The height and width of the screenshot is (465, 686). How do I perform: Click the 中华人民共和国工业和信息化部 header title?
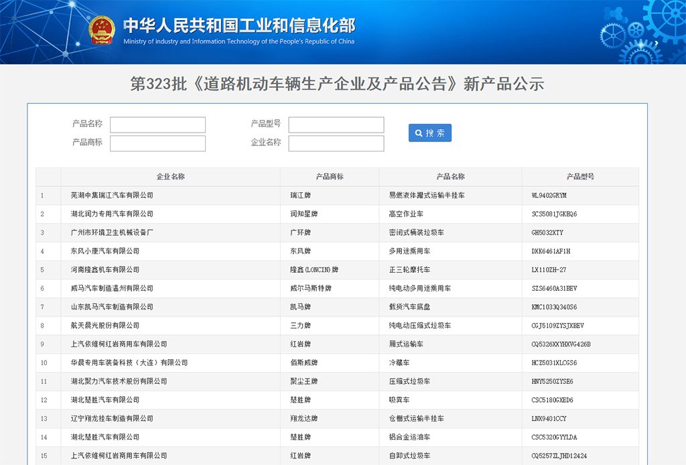point(239,25)
